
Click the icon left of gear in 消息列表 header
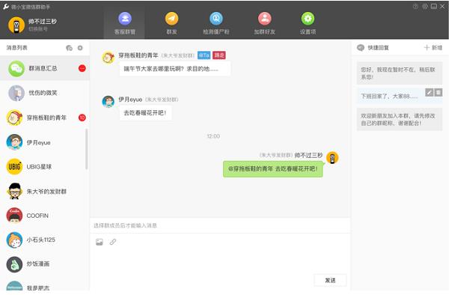(x=70, y=48)
